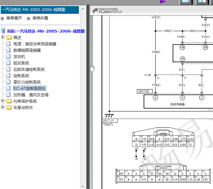Click the panel splitter between sidebar and viewer
The image size is (213, 189).
[x=88, y=97]
